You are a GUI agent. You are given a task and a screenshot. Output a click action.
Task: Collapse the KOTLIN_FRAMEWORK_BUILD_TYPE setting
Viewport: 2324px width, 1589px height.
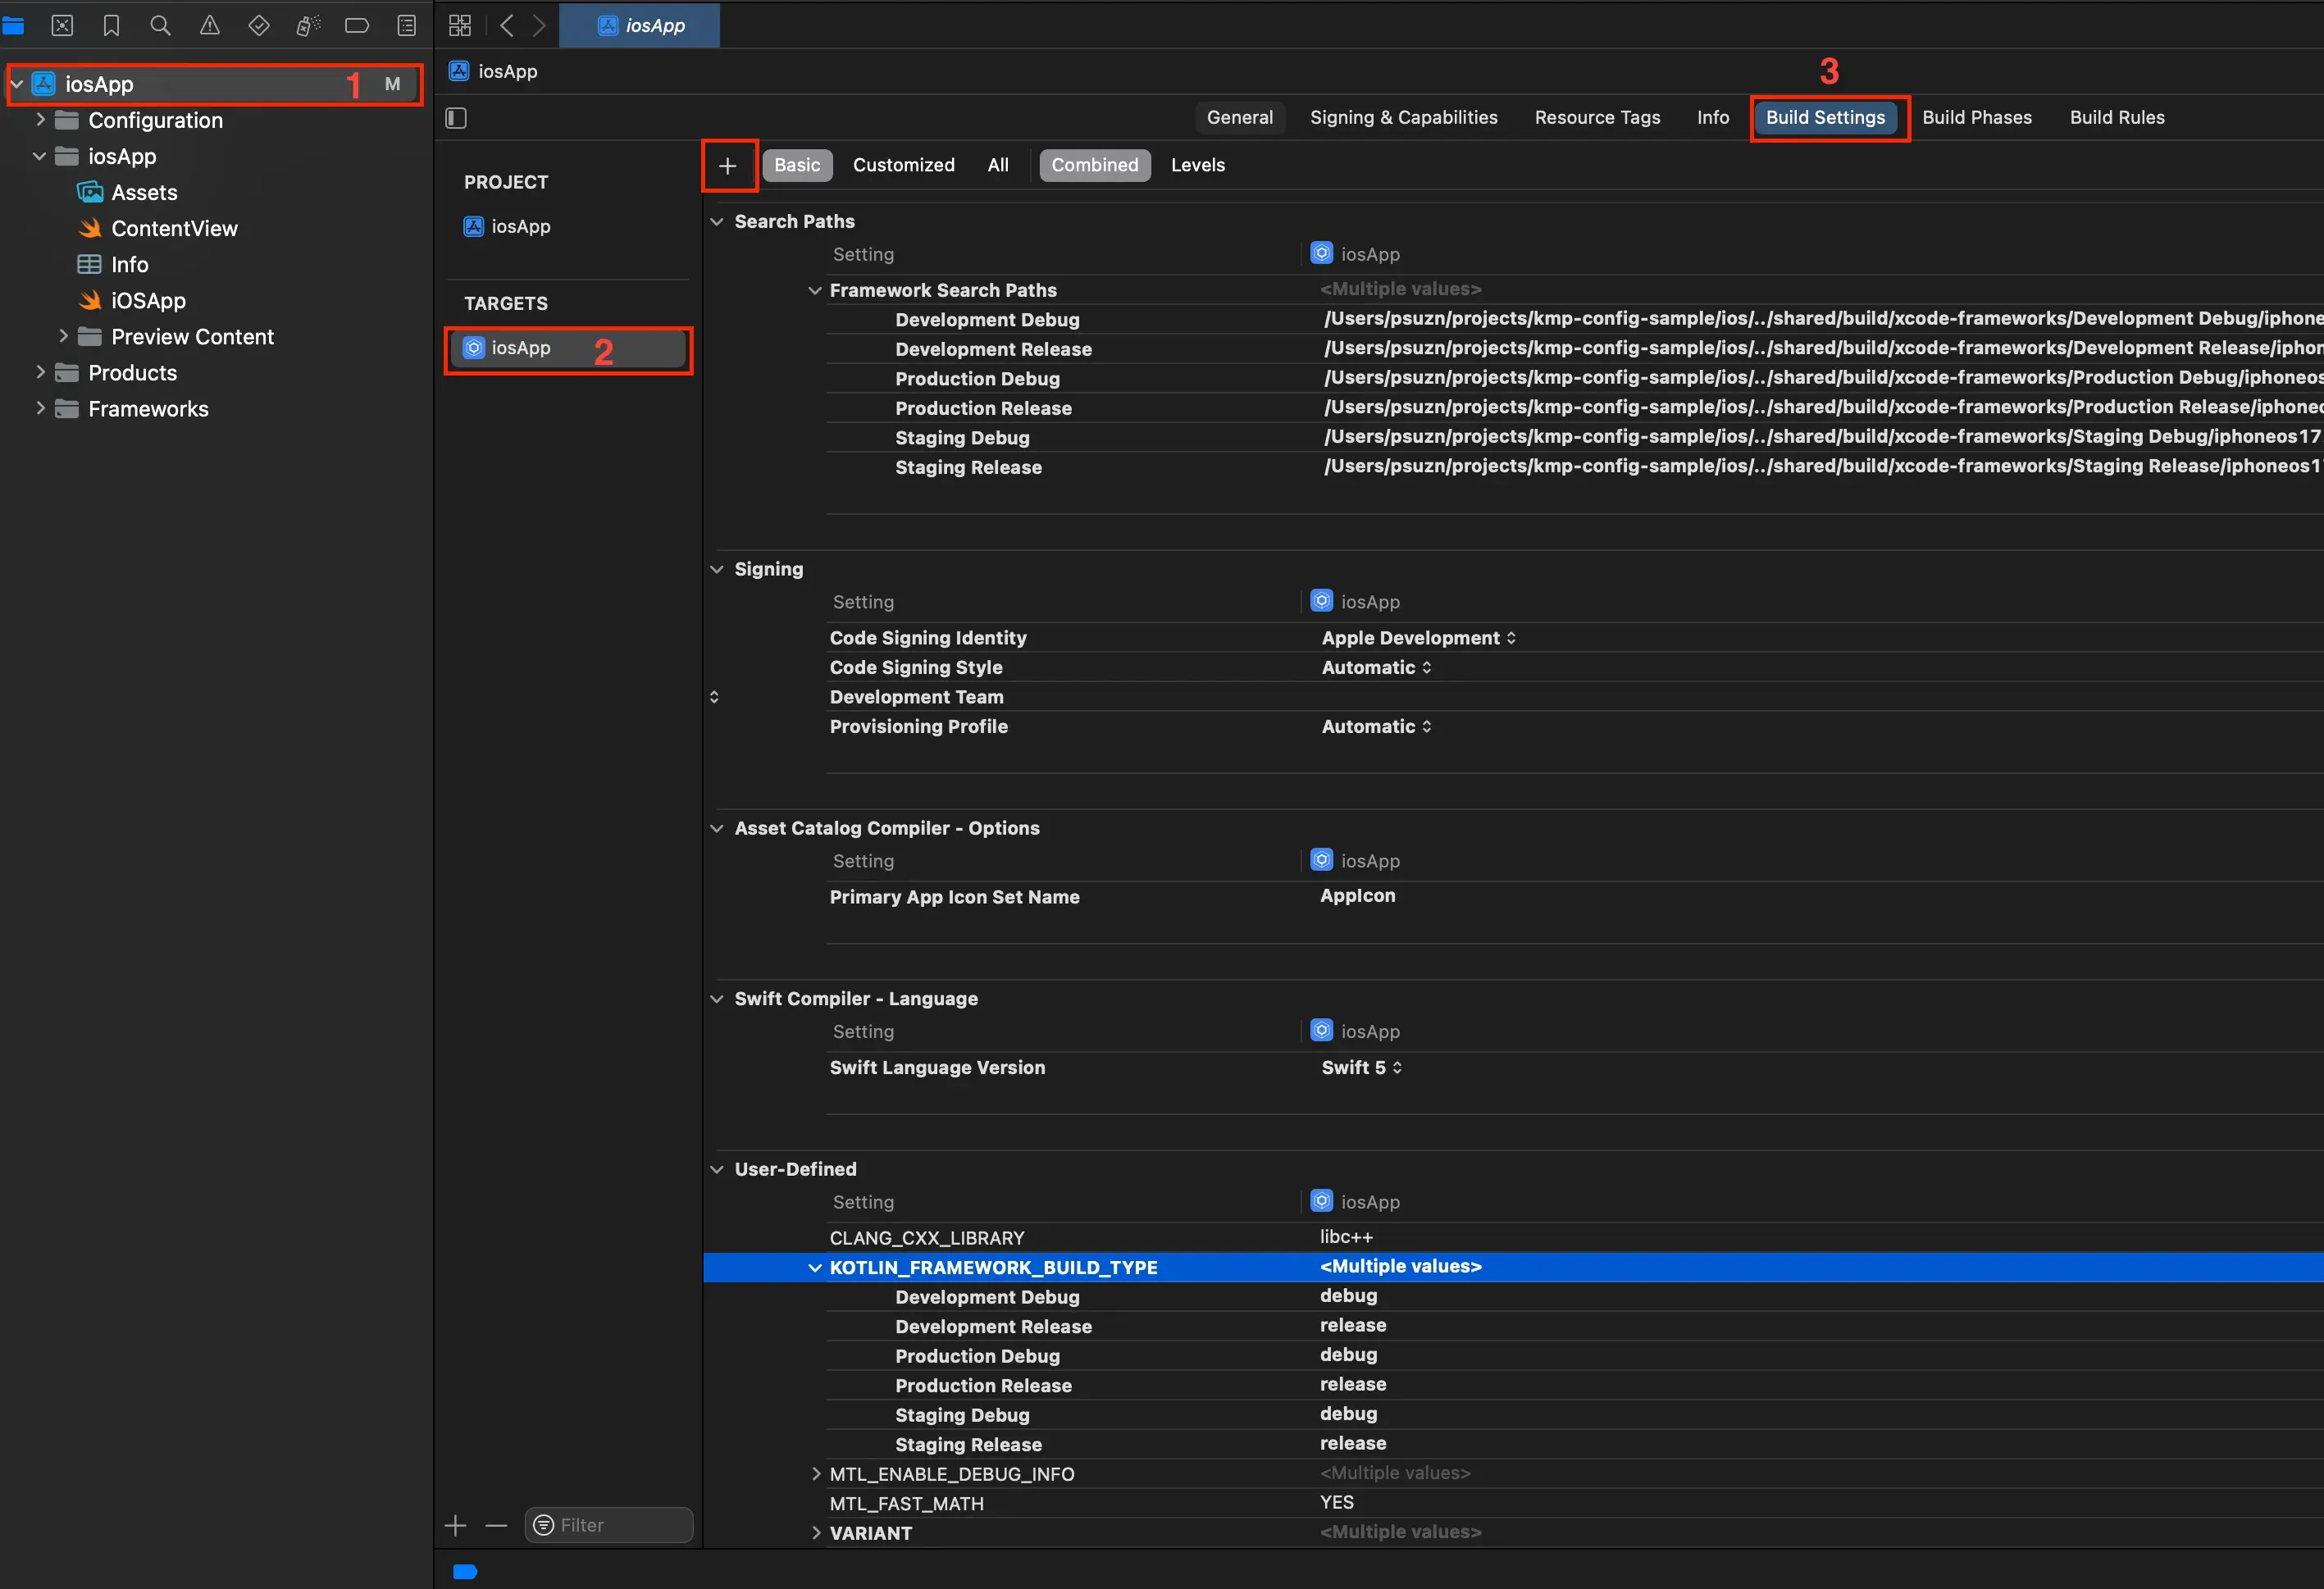click(815, 1267)
